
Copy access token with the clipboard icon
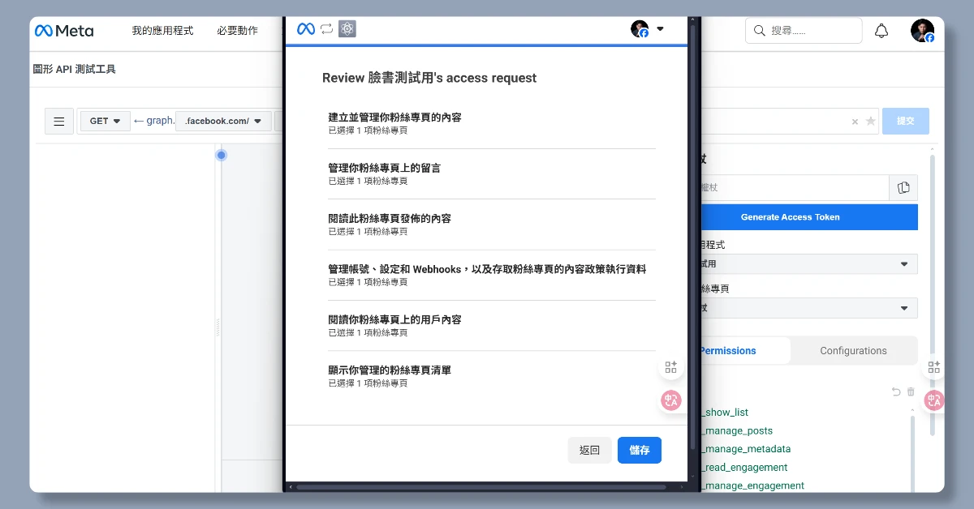point(903,188)
